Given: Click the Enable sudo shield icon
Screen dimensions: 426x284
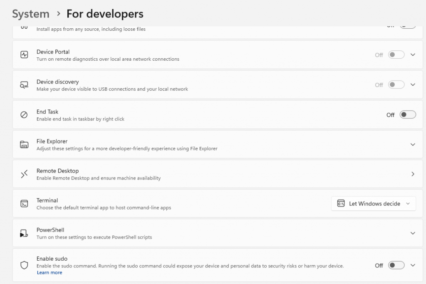Looking at the screenshot, I should pos(24,265).
